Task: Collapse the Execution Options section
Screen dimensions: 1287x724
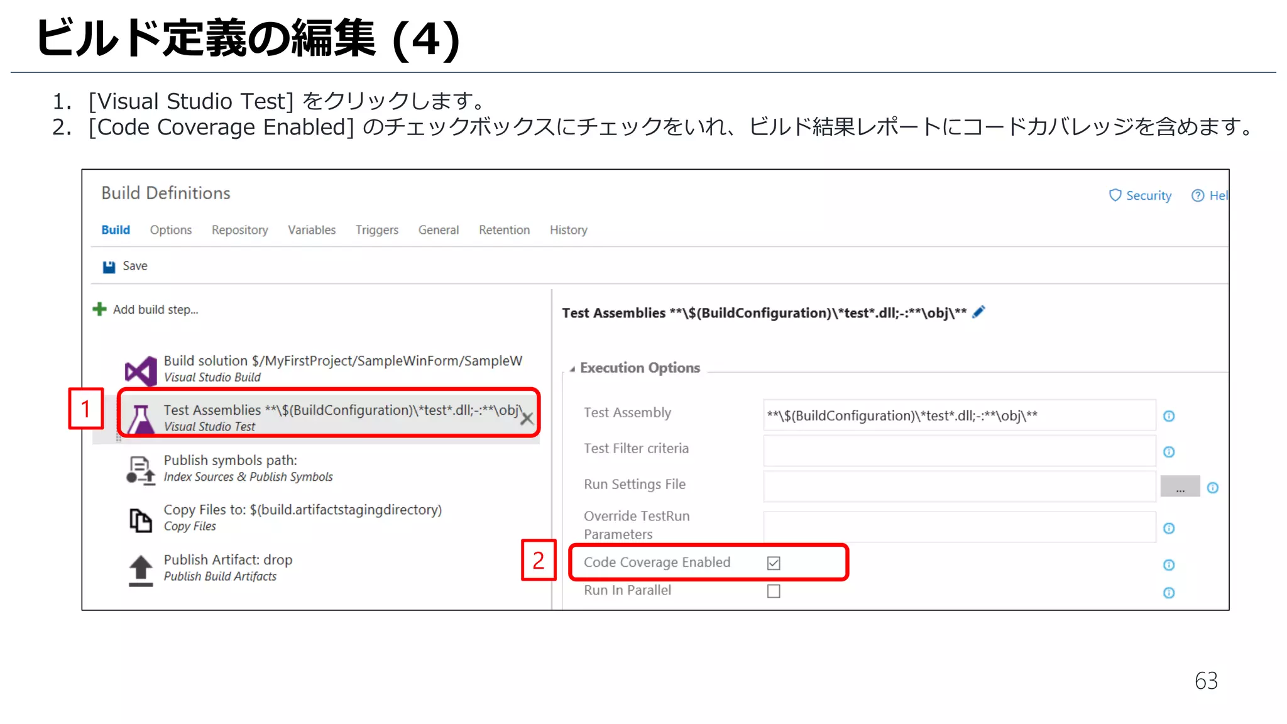Action: coord(572,369)
